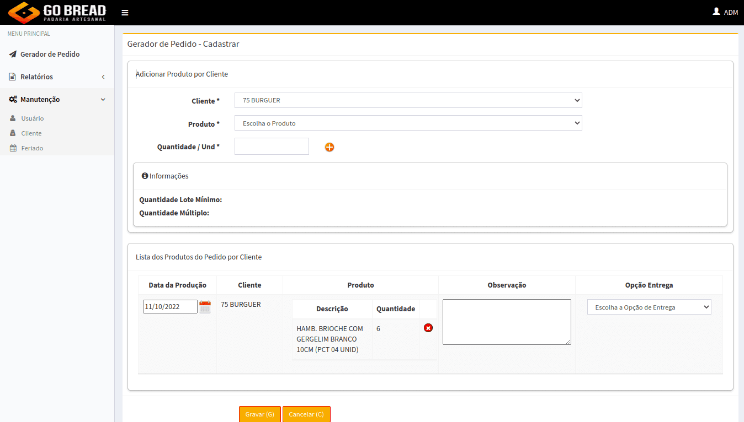
Task: Click the paper plane Gerador de Pedido icon
Action: pyautogui.click(x=13, y=54)
